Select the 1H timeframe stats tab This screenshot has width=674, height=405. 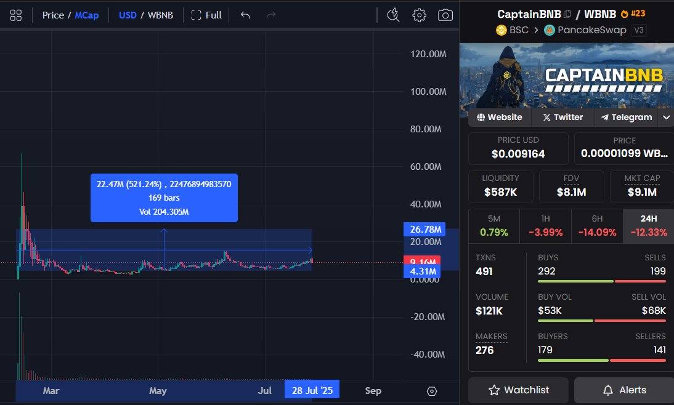pyautogui.click(x=545, y=226)
